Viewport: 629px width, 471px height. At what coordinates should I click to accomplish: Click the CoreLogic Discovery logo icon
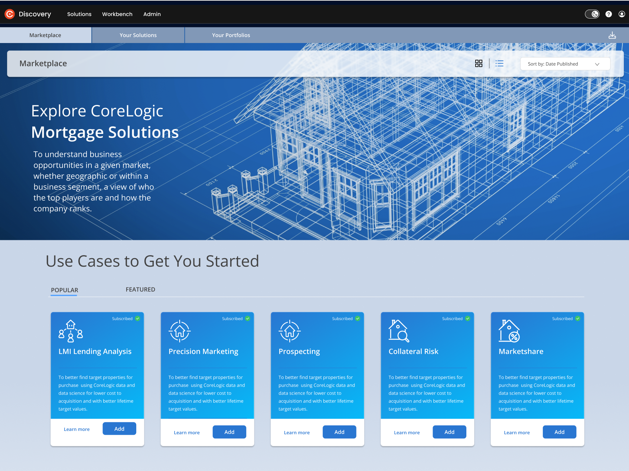(10, 14)
